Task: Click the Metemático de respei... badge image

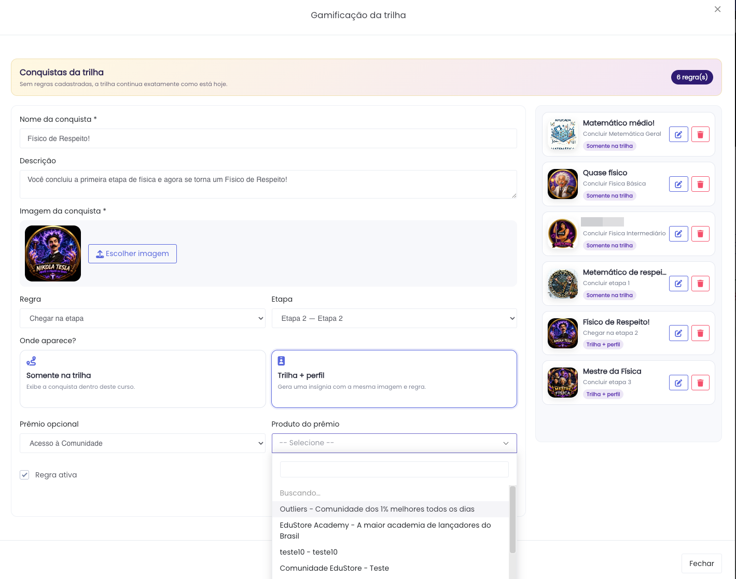Action: [563, 284]
